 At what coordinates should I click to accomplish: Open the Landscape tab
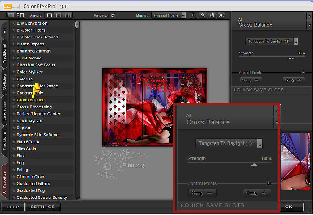pos(4,111)
